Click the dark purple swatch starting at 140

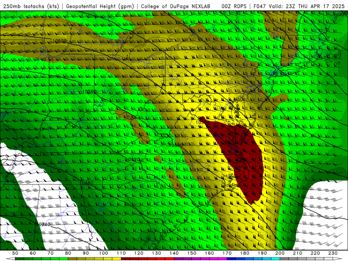[178, 259]
